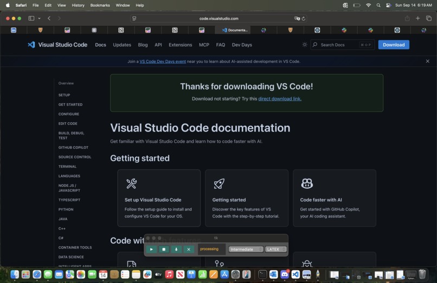Open the Safari sidebar tab group chevron
The image size is (437, 283).
[x=39, y=18]
